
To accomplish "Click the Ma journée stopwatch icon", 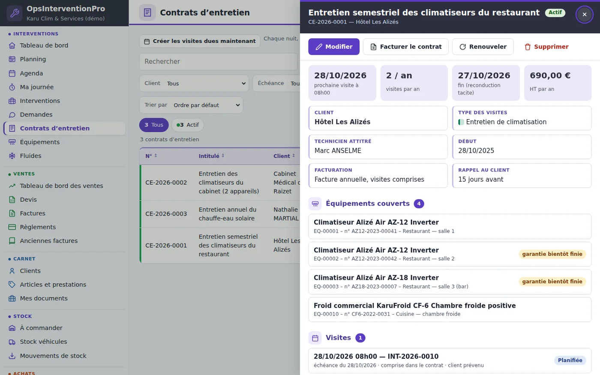I will 12,87.
